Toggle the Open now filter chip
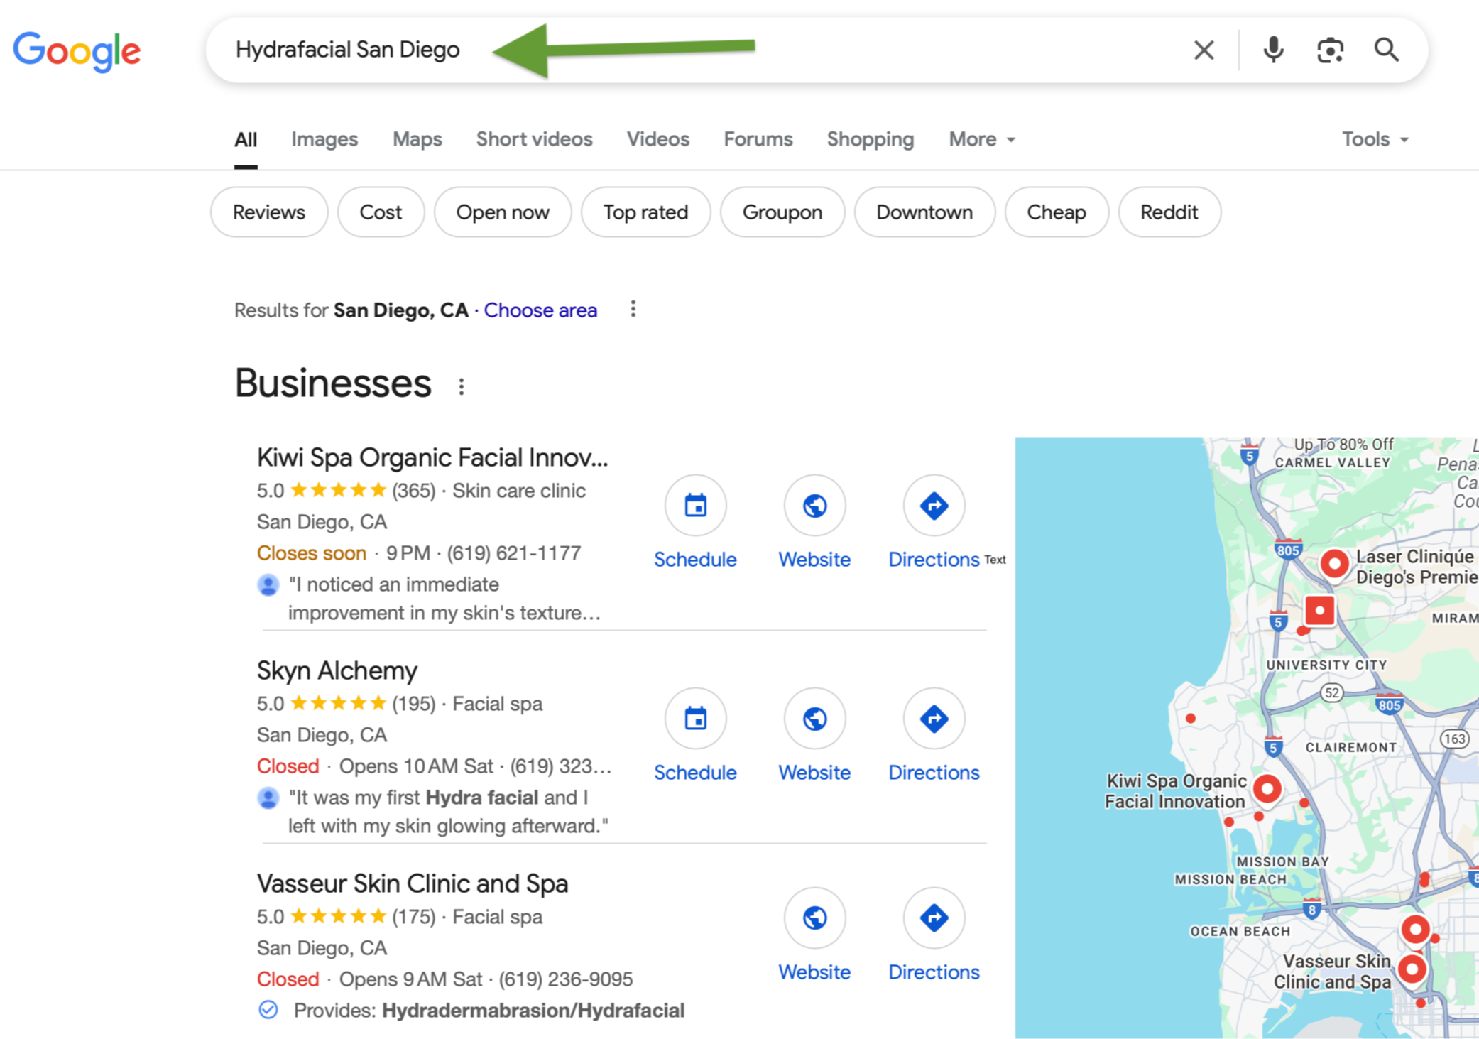The width and height of the screenshot is (1479, 1039). (x=502, y=212)
